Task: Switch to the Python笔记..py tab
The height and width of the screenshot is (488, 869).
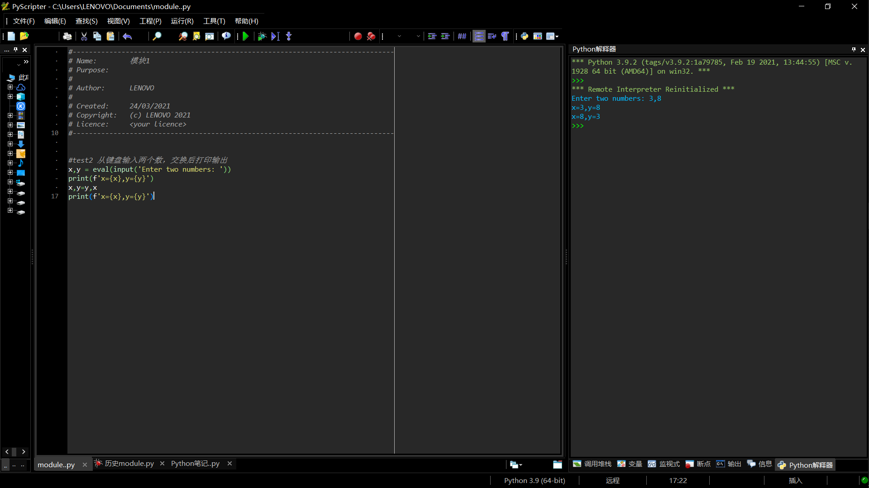Action: pyautogui.click(x=195, y=464)
